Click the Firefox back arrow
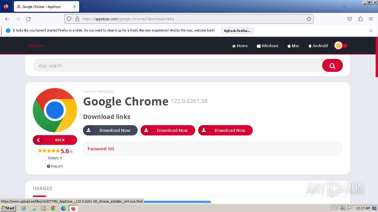The height and width of the screenshot is (212, 378). click(7, 19)
